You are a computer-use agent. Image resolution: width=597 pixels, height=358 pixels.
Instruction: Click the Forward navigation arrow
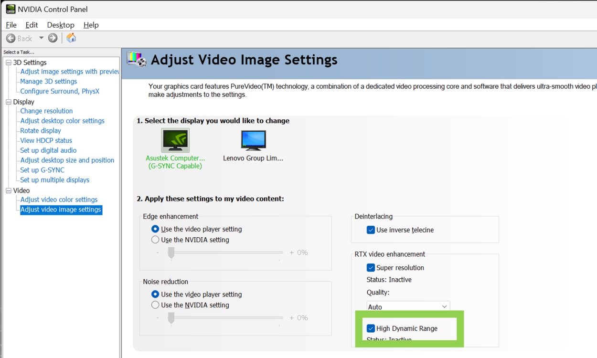pyautogui.click(x=52, y=38)
